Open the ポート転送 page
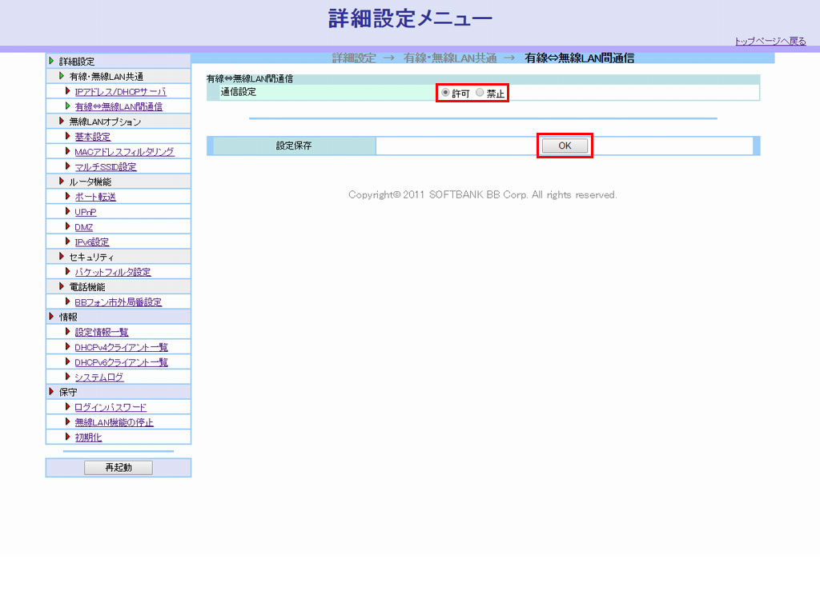Screen dimensions: 820x591 tap(95, 197)
